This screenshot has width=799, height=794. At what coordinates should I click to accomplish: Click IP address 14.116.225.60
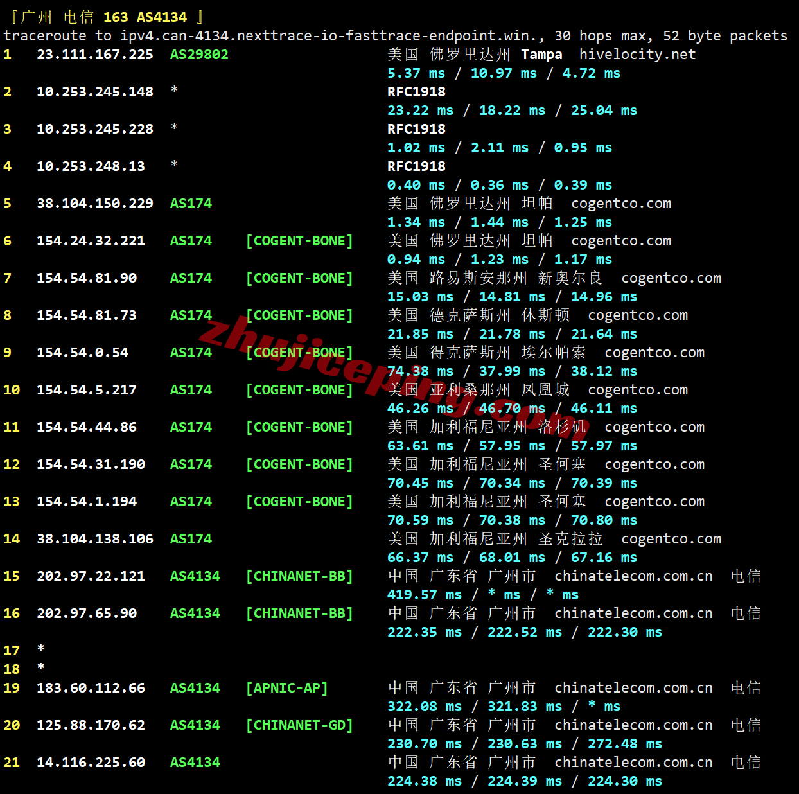(x=91, y=763)
